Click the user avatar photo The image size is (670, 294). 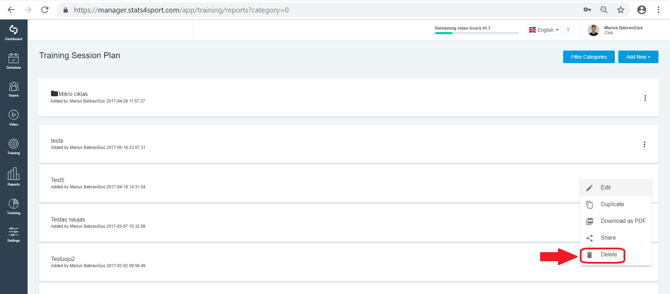(x=594, y=30)
